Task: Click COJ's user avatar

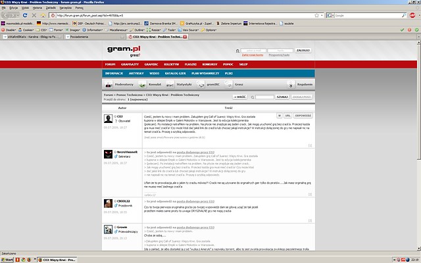Action: [x=108, y=118]
